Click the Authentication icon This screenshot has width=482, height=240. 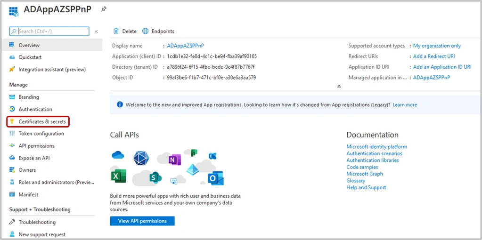pyautogui.click(x=12, y=109)
